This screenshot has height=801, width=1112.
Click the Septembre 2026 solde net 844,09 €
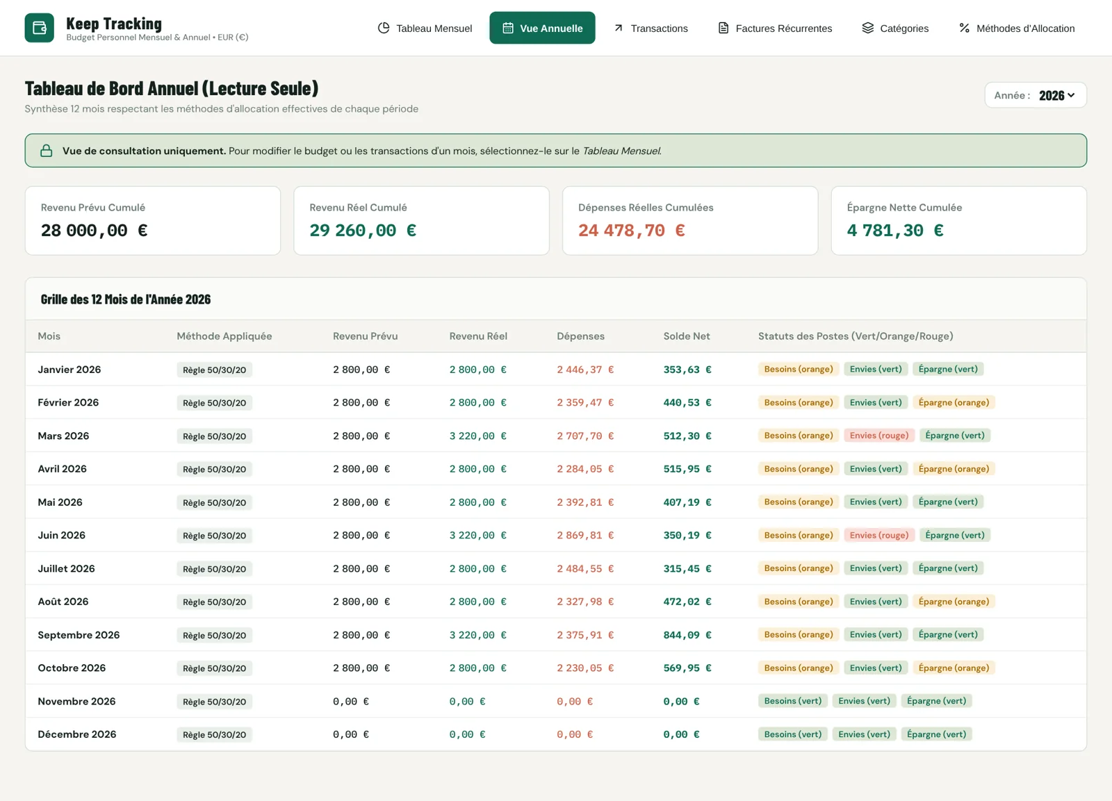[x=687, y=635]
